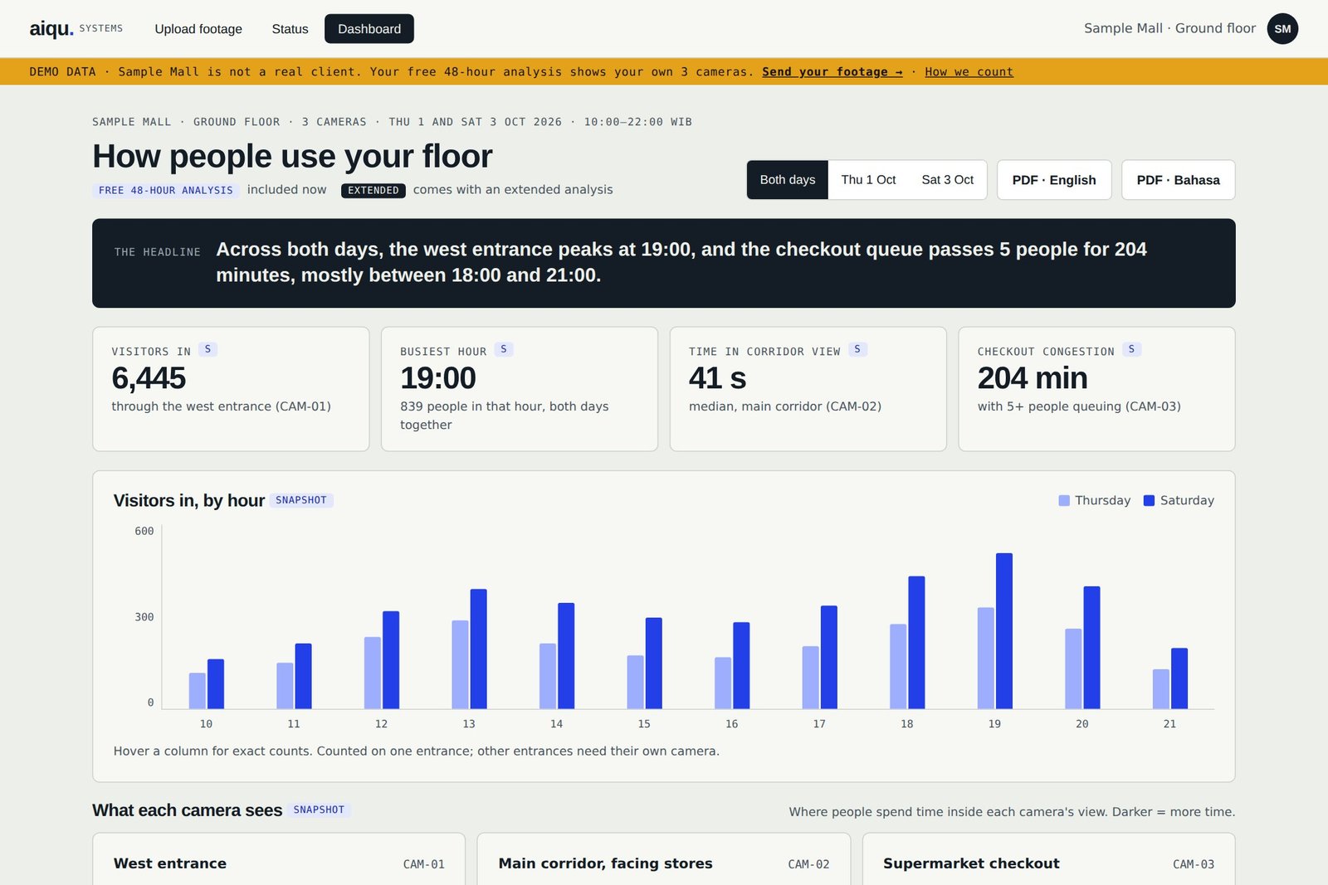Select the 41 s corridor time value
This screenshot has height=885, width=1328.
[x=717, y=378]
